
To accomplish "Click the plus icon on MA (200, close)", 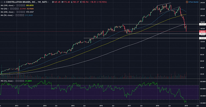I will 22,12.
